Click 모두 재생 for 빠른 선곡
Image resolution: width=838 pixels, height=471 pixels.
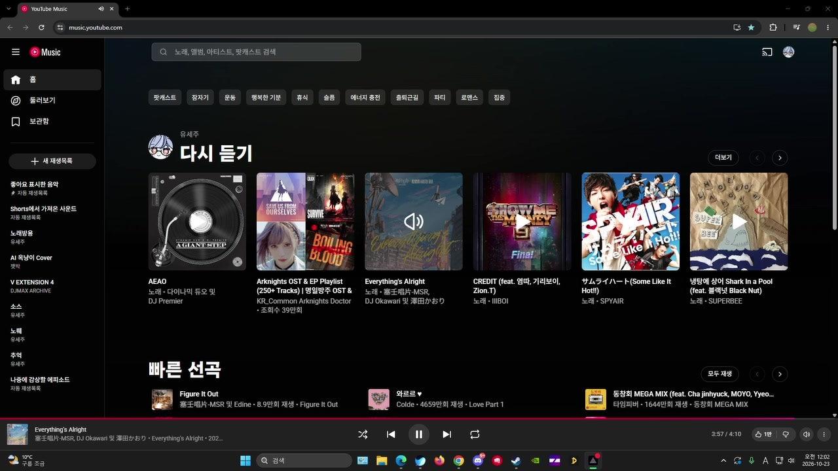pyautogui.click(x=720, y=374)
